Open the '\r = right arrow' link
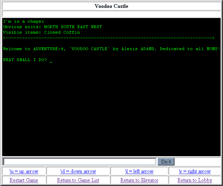The height and width of the screenshot is (186, 223). (x=195, y=171)
